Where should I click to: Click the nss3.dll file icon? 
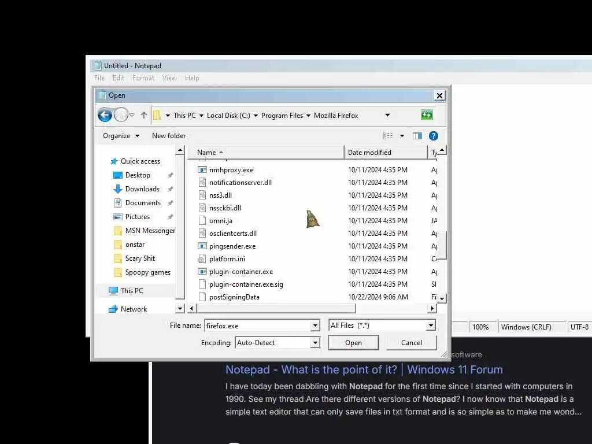tap(202, 195)
